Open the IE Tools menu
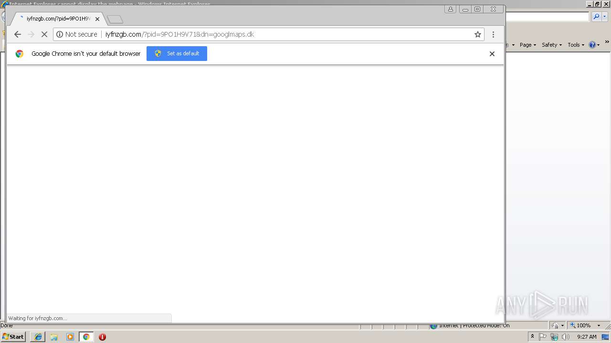Viewport: 611px width, 343px height. tap(576, 45)
